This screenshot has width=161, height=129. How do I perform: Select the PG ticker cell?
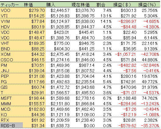click(4, 82)
